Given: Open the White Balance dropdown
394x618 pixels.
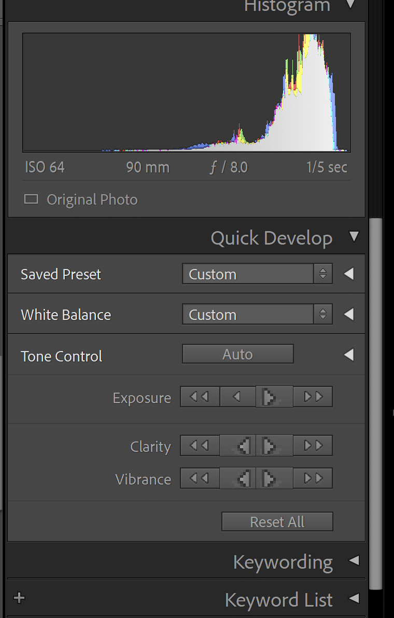Looking at the screenshot, I should 258,314.
